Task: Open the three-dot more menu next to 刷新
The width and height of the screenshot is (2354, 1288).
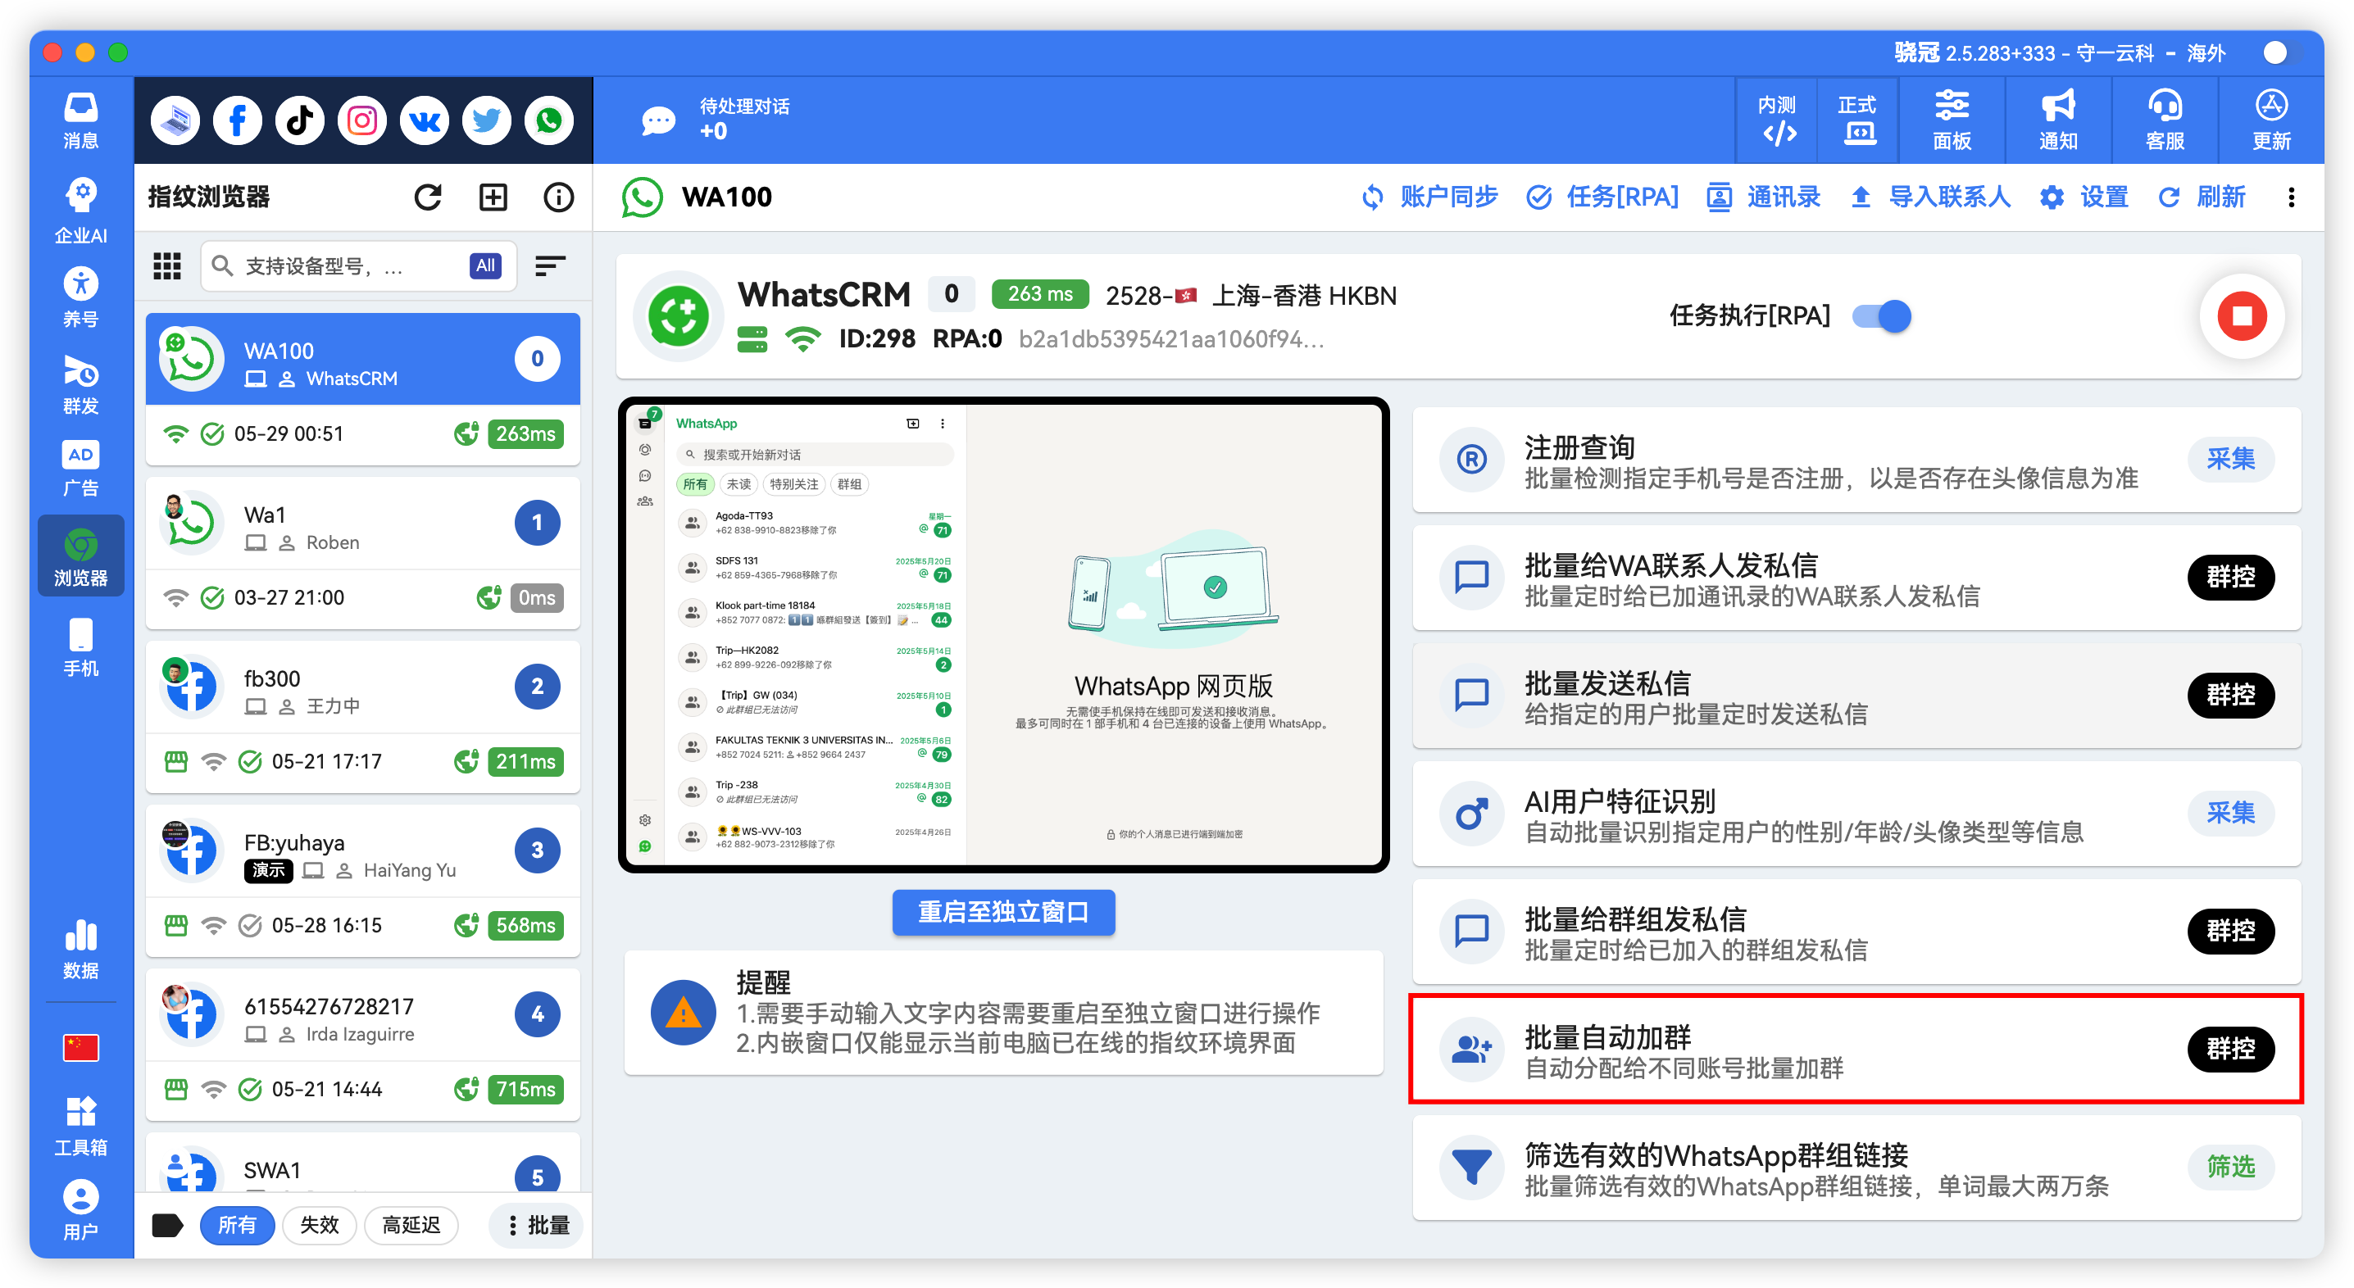Action: (x=2291, y=197)
